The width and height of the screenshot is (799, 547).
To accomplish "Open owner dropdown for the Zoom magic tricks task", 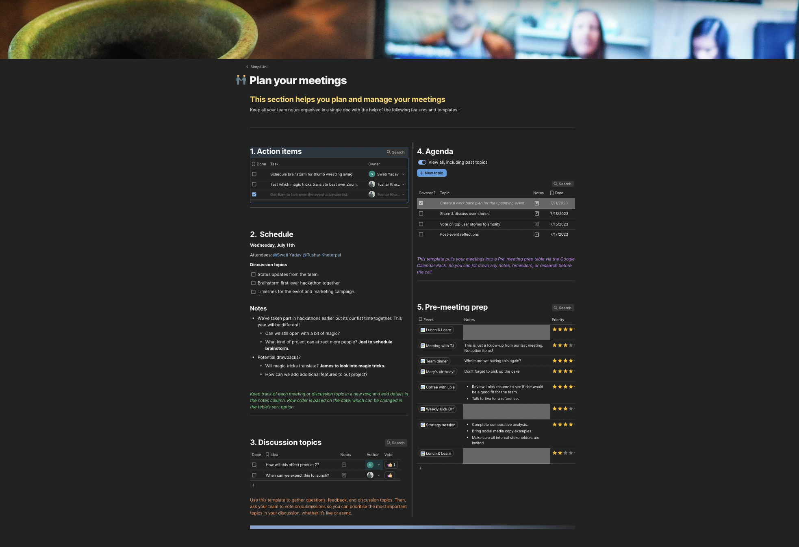I will pyautogui.click(x=403, y=185).
